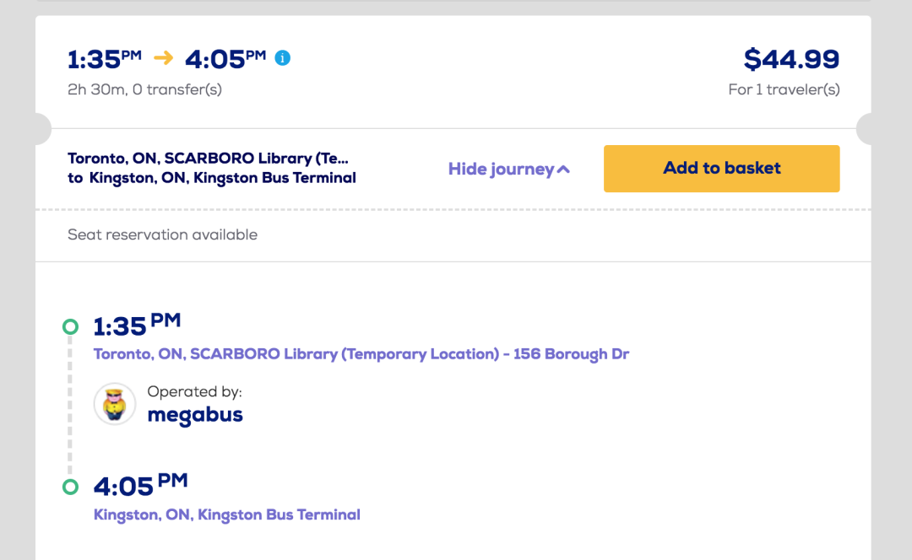Open the Kingston Bus Terminal arrival stop link
The height and width of the screenshot is (560, 912).
[x=227, y=514]
